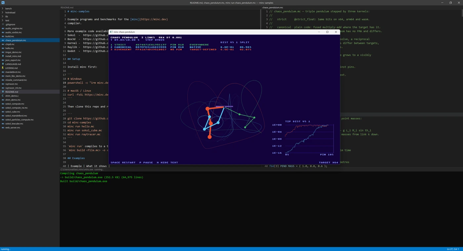This screenshot has width=463, height=251.
Task: Click the icon next to mandelbrot.mc
Action: (x=3, y=72)
